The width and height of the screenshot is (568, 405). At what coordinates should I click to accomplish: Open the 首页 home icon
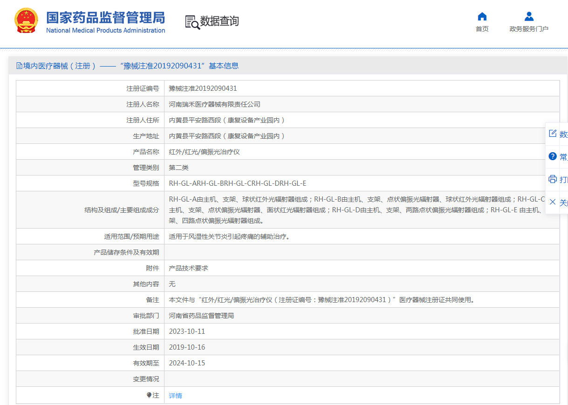tap(482, 17)
